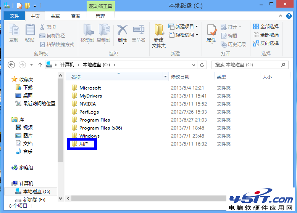This screenshot has height=213, width=297.
Task: Expand the Delete (删除) dropdown arrow
Action: pos(123,43)
